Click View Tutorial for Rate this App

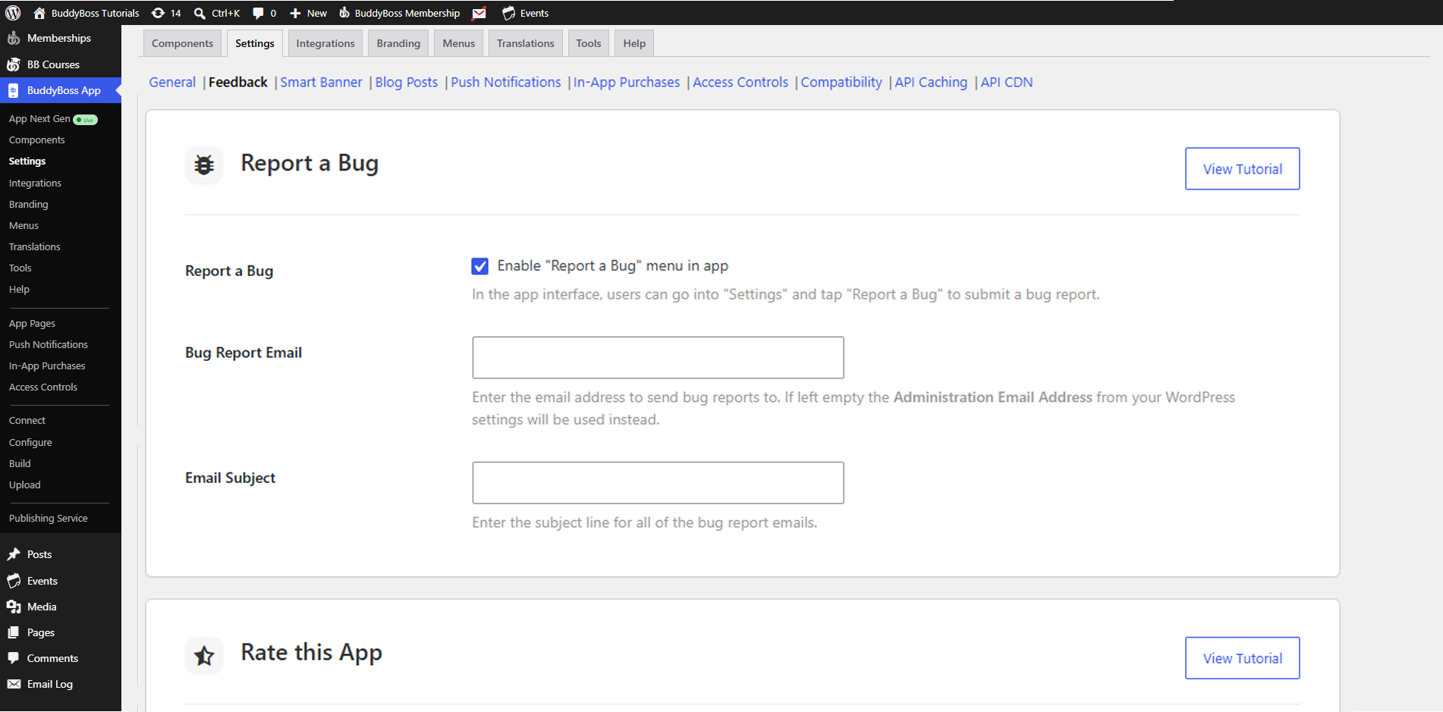pyautogui.click(x=1243, y=658)
